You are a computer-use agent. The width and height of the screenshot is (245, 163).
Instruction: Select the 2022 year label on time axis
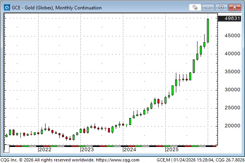[45, 149]
